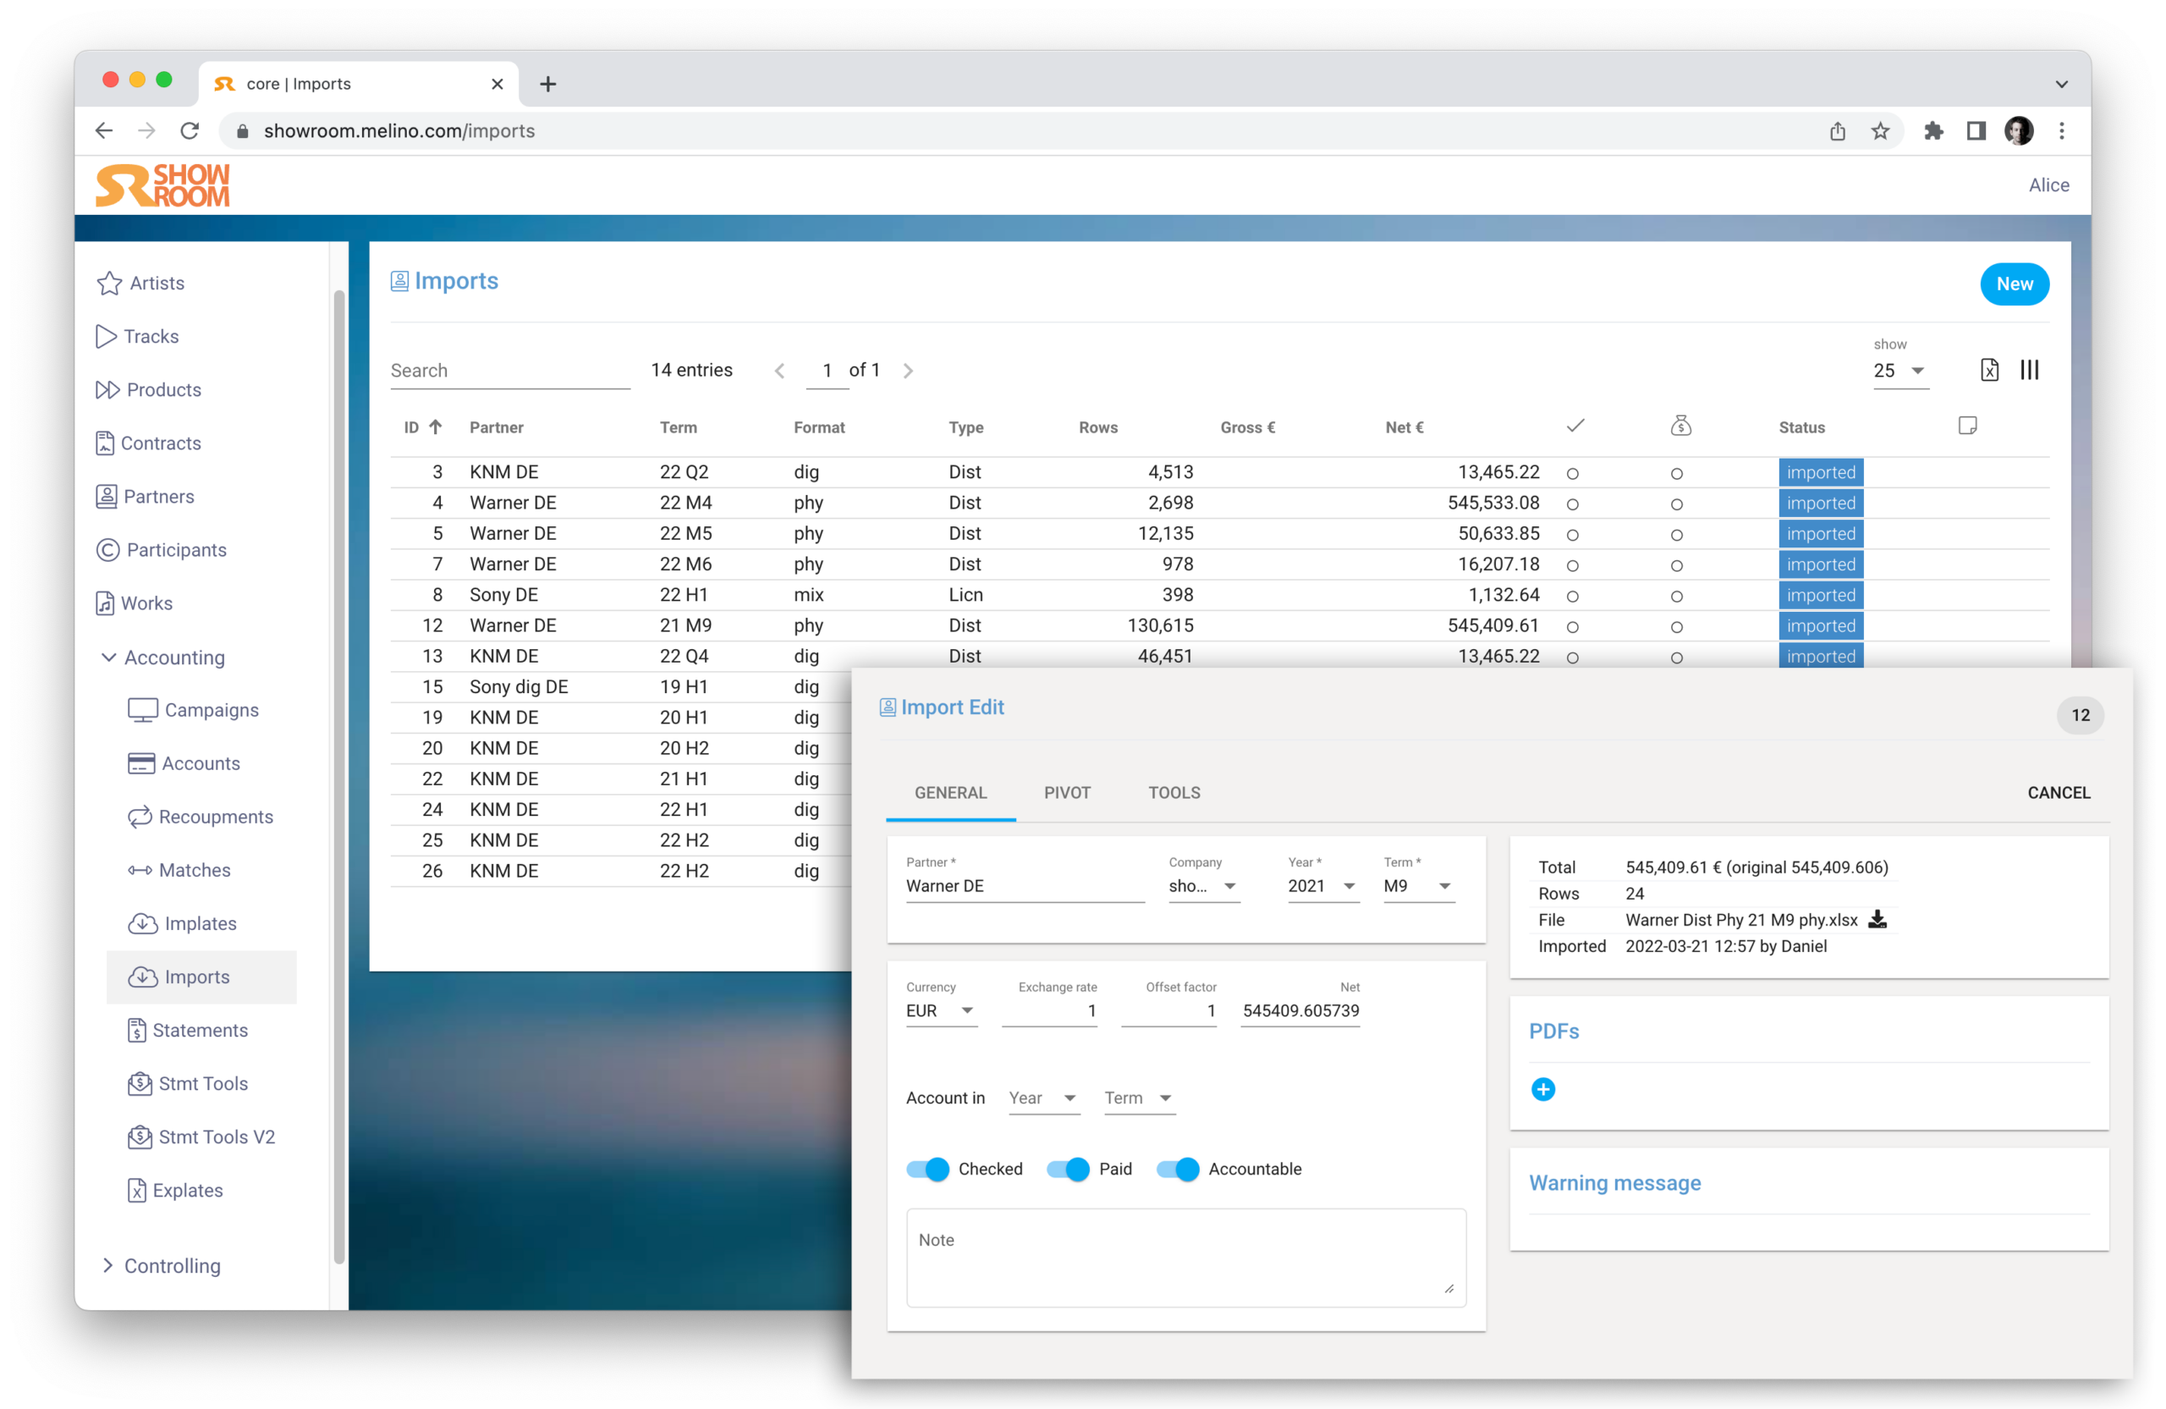Open Stmt Tools V2 page
The height and width of the screenshot is (1409, 2166).
pyautogui.click(x=217, y=1137)
